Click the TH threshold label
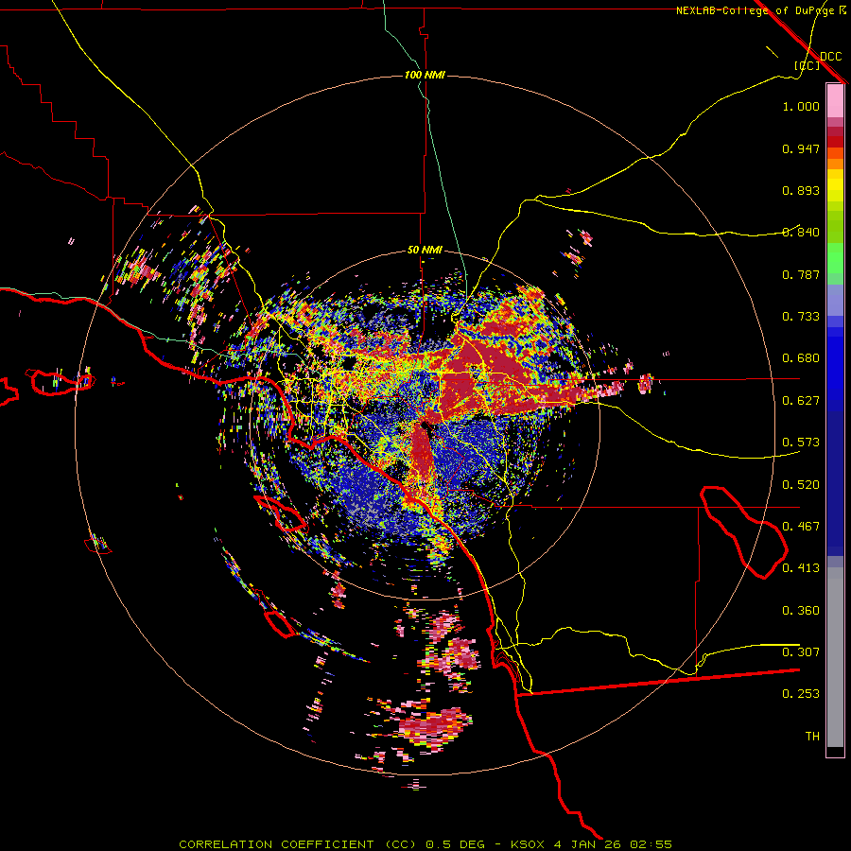Viewport: 851px width, 851px height. tap(812, 737)
